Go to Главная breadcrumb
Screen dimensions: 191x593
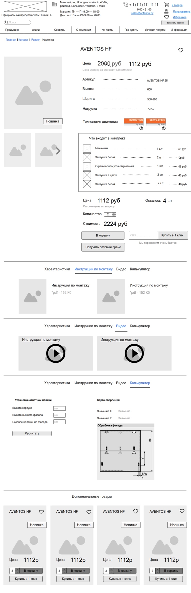coord(11,40)
